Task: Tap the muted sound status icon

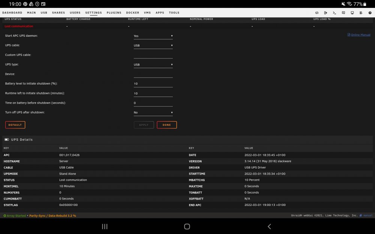Action: point(343,4)
